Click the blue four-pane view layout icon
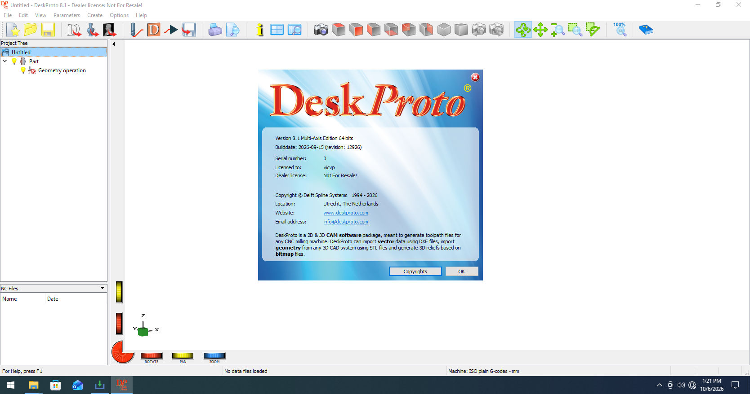750x394 pixels. [x=277, y=30]
